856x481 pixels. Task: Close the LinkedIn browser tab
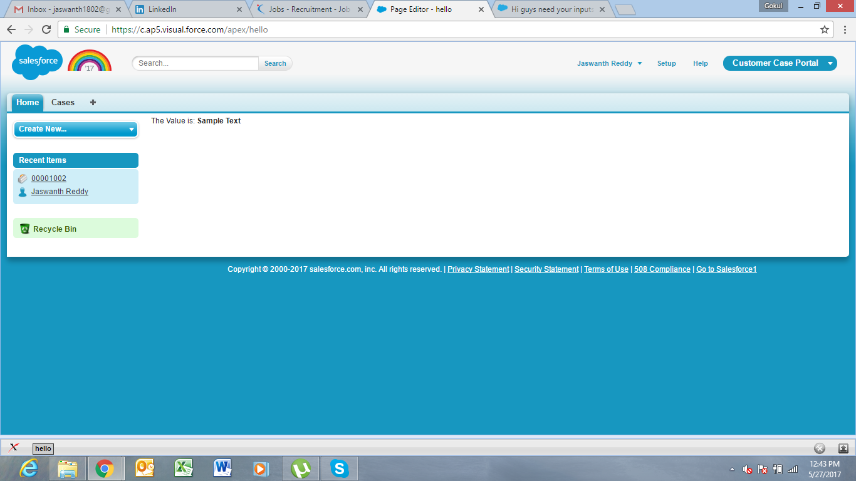tap(239, 9)
